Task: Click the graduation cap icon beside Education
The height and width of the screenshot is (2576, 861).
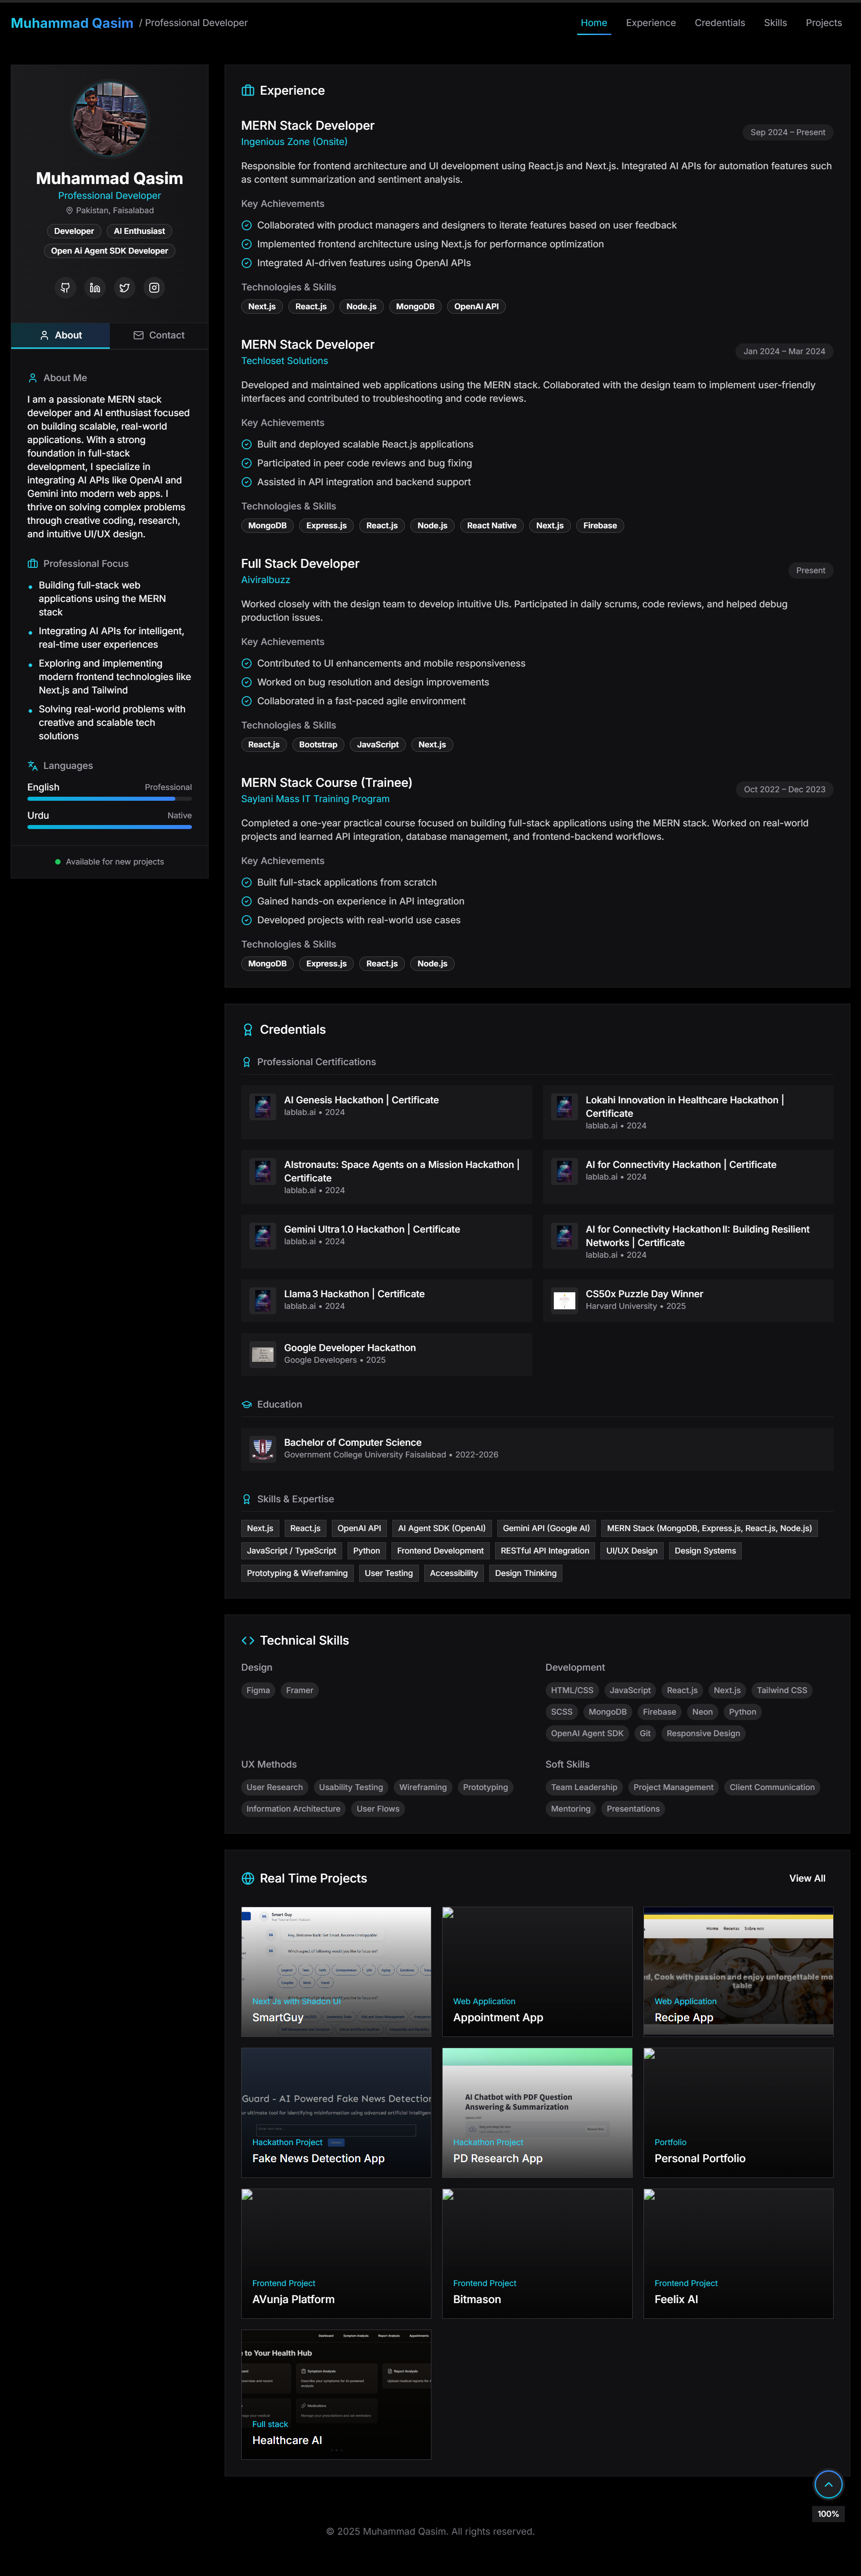Action: point(247,1405)
